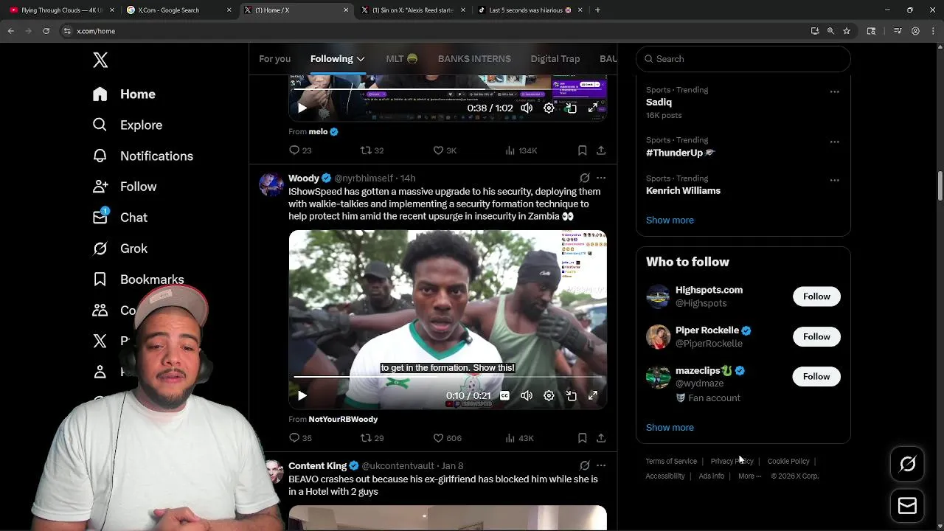Viewport: 944px width, 531px height.
Task: Open more options on Woody's post
Action: tap(601, 178)
